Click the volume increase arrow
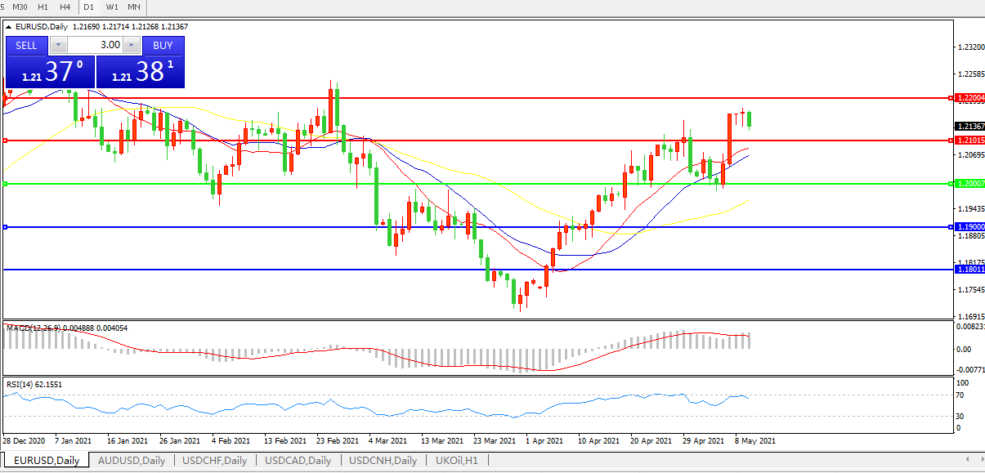The width and height of the screenshot is (985, 473). click(132, 45)
